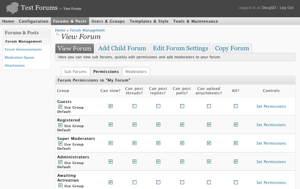Click the Test Forums speech bubble logo
Viewport: 300px width, 189px height.
13,8
